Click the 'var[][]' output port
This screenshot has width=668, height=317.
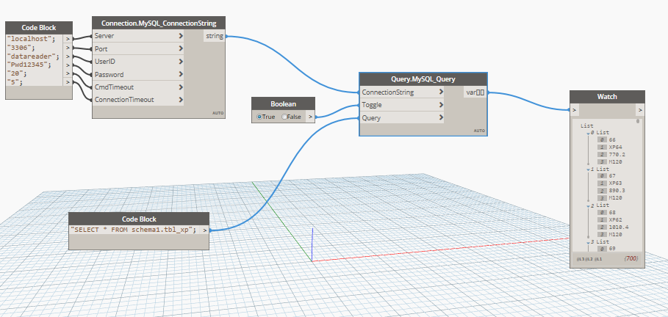475,92
